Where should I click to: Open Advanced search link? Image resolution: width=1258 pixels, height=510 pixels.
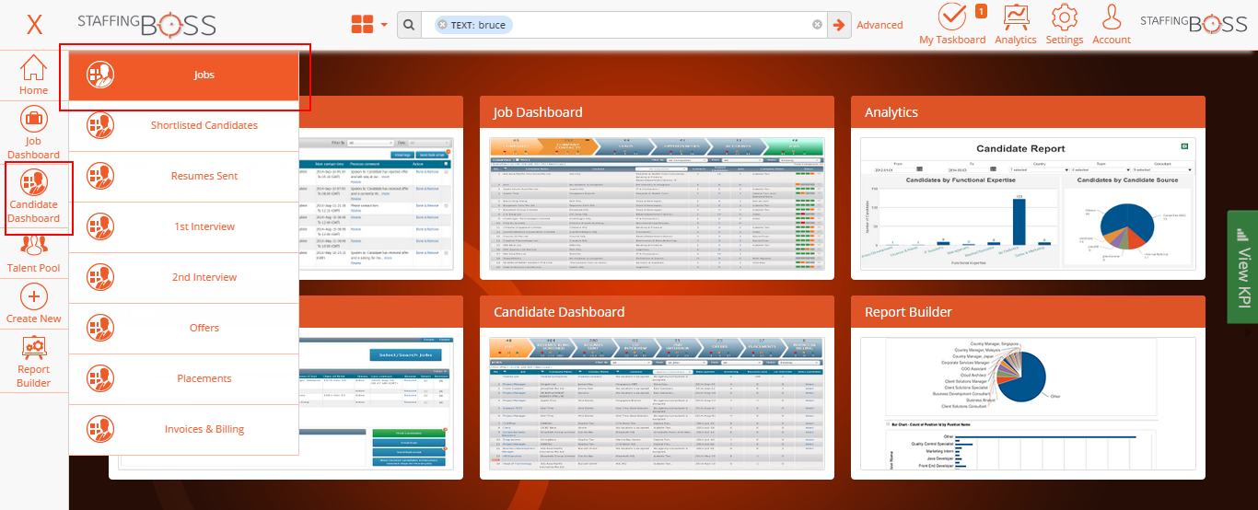pyautogui.click(x=879, y=25)
